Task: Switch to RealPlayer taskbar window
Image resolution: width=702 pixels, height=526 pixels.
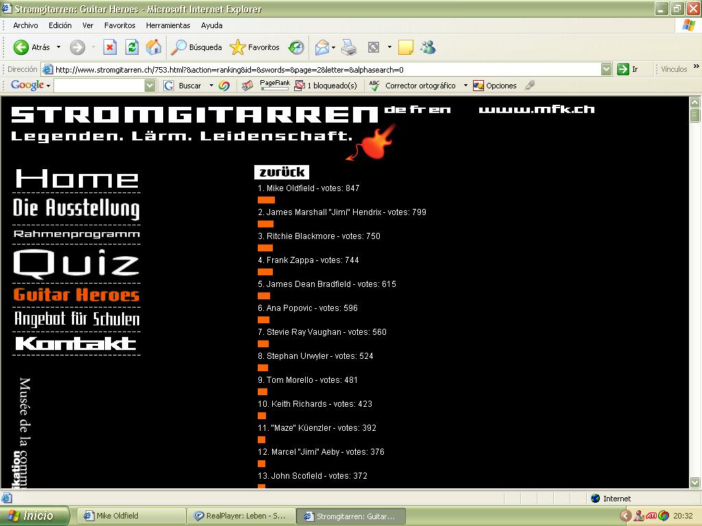Action: click(241, 516)
